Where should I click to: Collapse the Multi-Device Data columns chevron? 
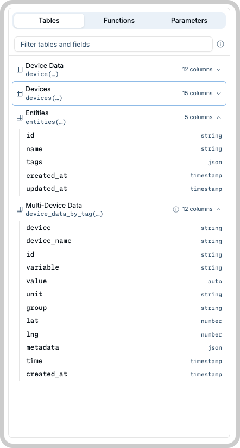click(219, 209)
